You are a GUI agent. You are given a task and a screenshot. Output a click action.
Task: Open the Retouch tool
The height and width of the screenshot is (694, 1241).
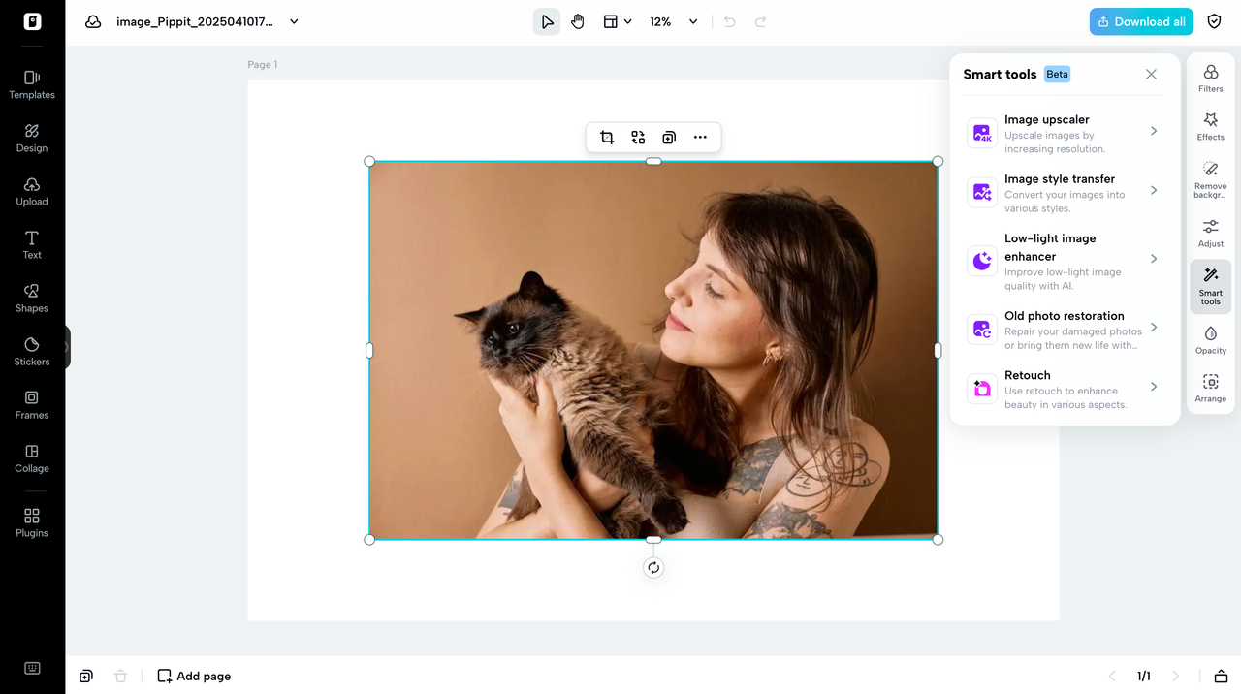[x=1064, y=388]
